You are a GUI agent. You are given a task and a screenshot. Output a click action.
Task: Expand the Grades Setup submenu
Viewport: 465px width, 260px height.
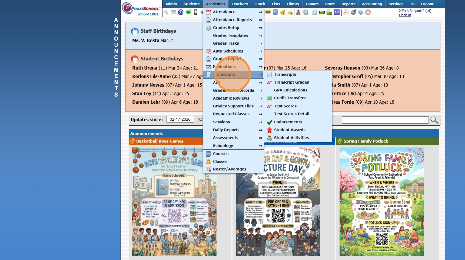[234, 28]
